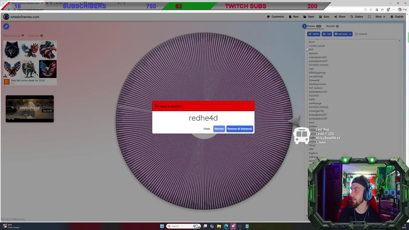The height and width of the screenshot is (230, 409).
Task: Click Killbillygaming entry
Action: pos(317,73)
